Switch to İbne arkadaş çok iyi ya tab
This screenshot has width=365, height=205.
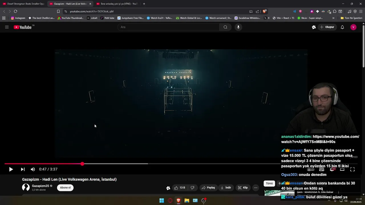point(117,4)
